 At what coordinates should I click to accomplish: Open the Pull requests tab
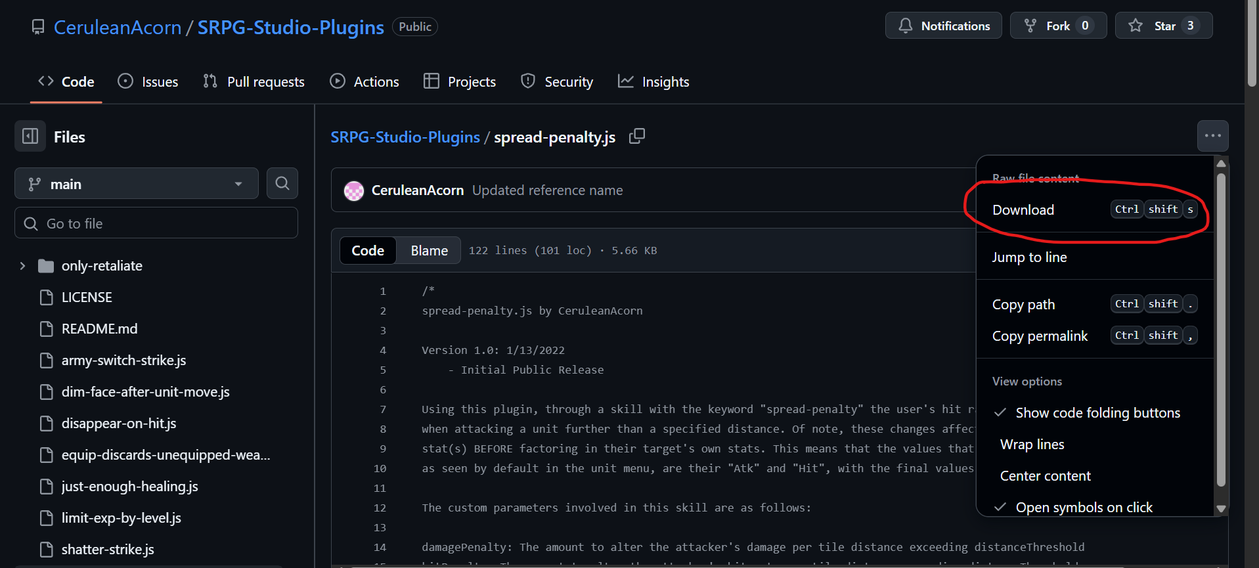pyautogui.click(x=254, y=82)
